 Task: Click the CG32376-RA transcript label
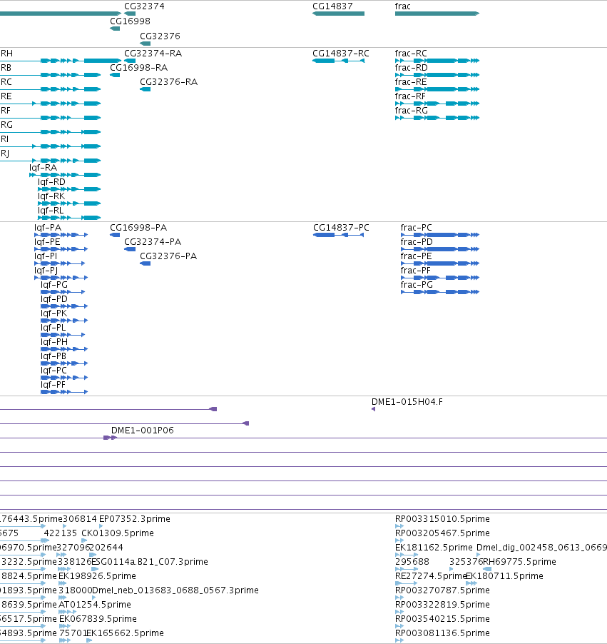coord(168,81)
